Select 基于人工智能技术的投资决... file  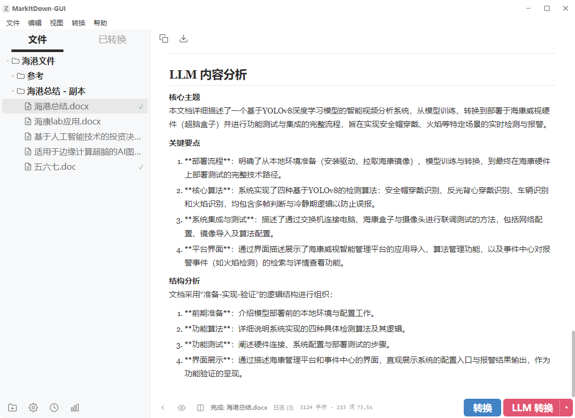[x=75, y=136]
